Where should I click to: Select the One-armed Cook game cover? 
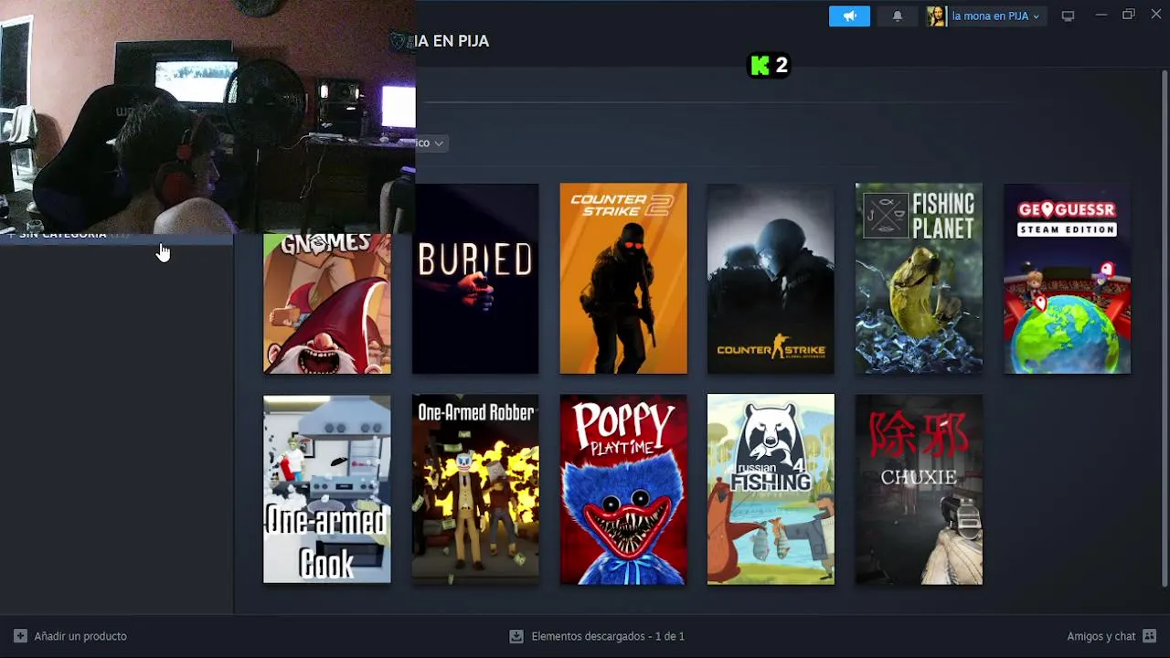[327, 489]
